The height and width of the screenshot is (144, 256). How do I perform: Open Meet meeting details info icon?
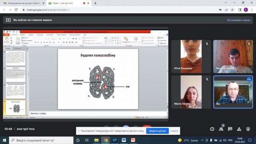click(212, 129)
